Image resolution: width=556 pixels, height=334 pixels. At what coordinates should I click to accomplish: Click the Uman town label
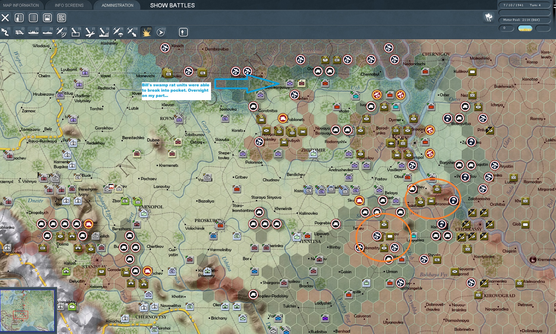[392, 271]
